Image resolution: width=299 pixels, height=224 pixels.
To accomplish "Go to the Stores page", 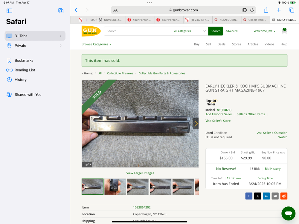I will 236,44.
